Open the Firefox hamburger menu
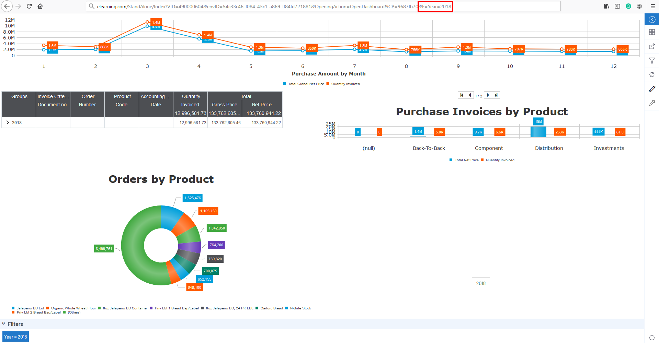The image size is (659, 343). (x=652, y=6)
